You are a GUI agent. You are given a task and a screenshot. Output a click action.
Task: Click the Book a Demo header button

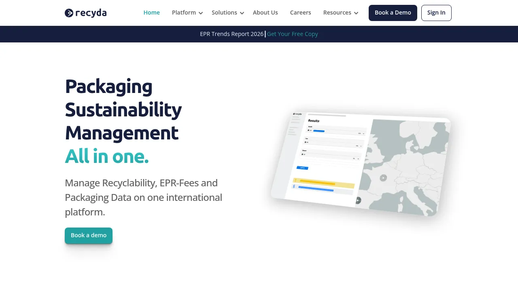[393, 13]
